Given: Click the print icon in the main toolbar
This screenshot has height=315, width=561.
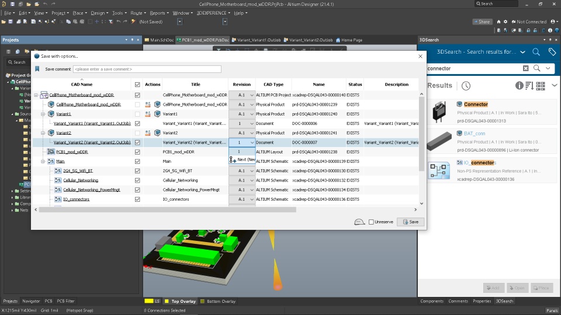Looking at the screenshot, I should pyautogui.click(x=19, y=22).
